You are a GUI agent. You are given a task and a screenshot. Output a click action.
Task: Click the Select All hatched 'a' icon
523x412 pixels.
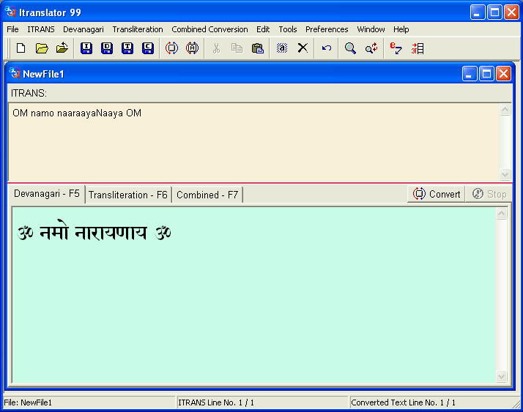[282, 48]
